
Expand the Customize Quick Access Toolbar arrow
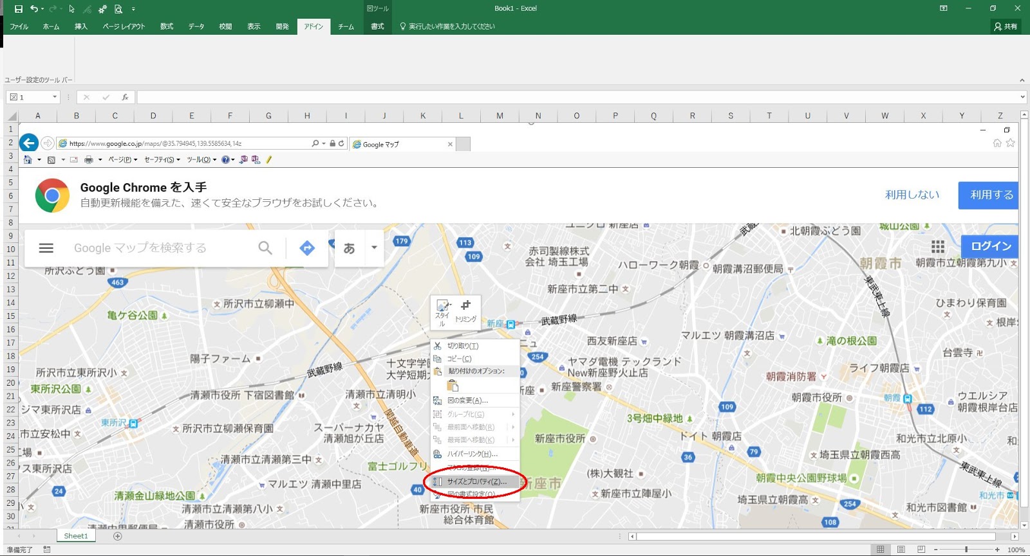tap(133, 9)
